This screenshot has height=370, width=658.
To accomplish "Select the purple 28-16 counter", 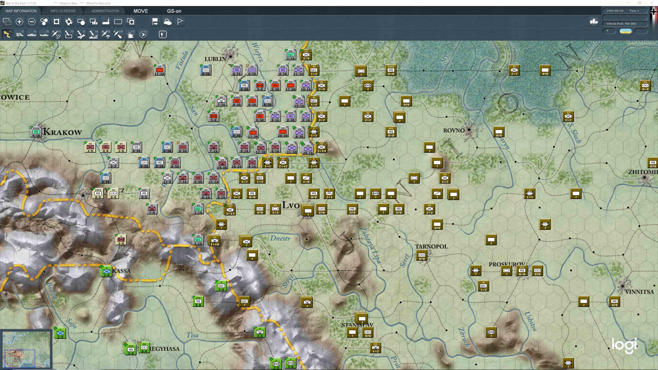I will click(308, 149).
